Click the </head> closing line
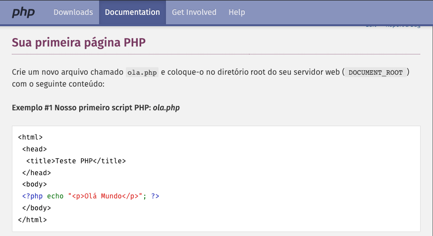The height and width of the screenshot is (236, 433). [x=37, y=173]
